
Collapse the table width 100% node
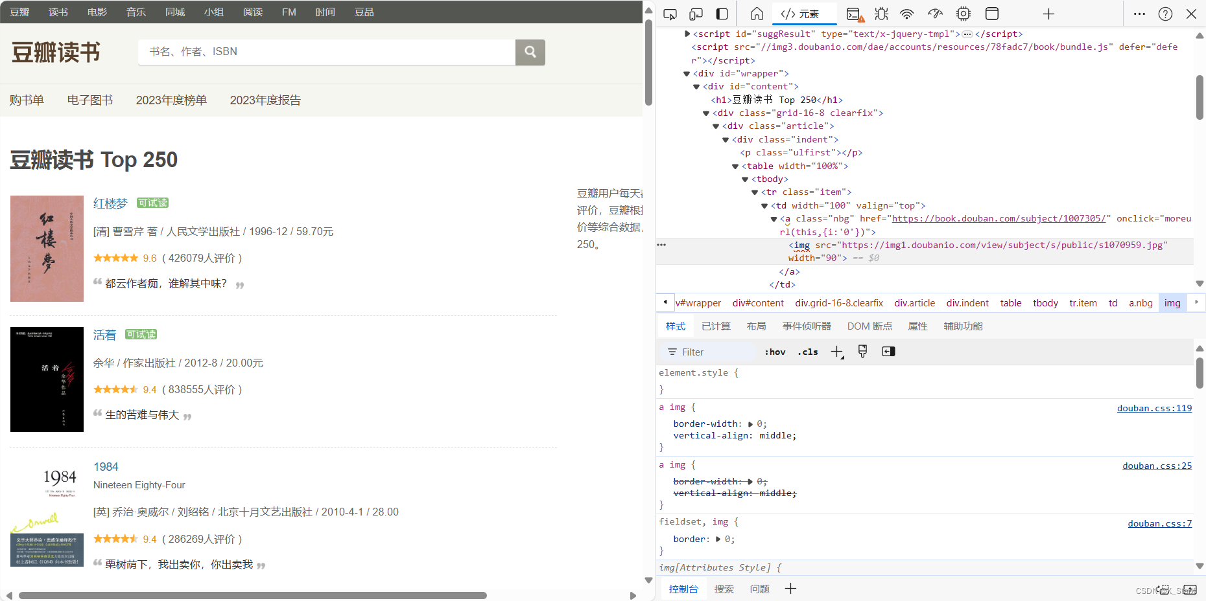pyautogui.click(x=736, y=166)
